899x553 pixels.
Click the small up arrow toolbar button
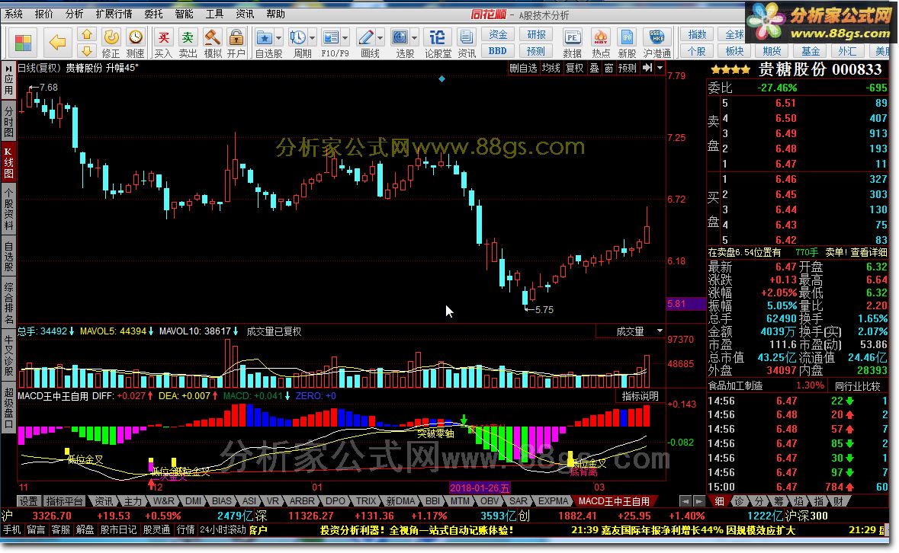click(x=87, y=35)
